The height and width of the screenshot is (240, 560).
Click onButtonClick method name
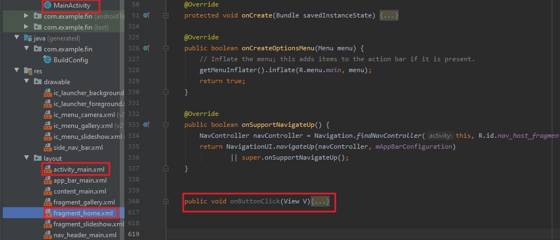click(255, 201)
